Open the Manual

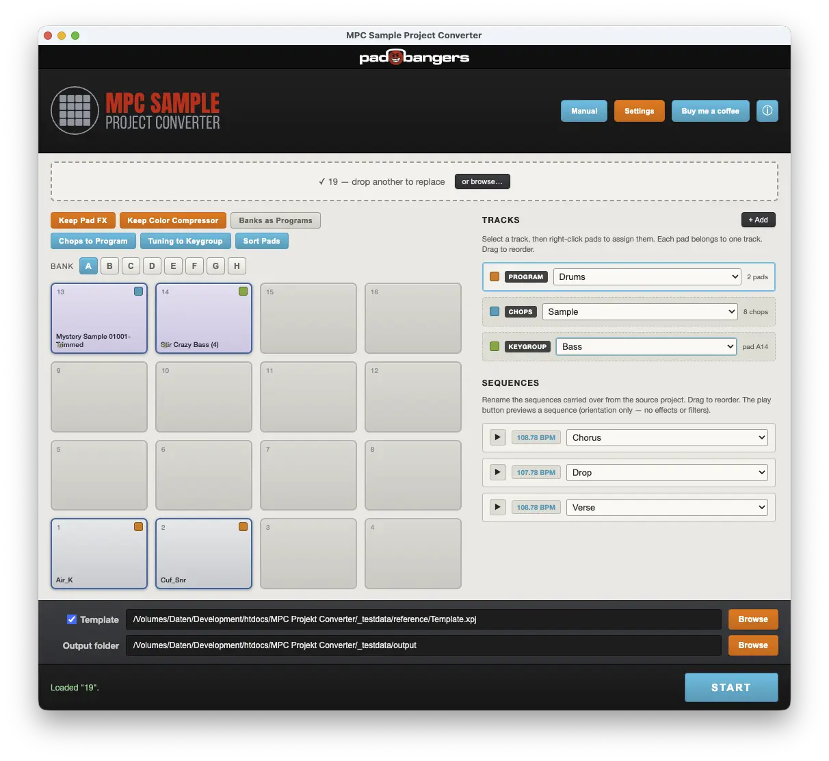point(584,111)
